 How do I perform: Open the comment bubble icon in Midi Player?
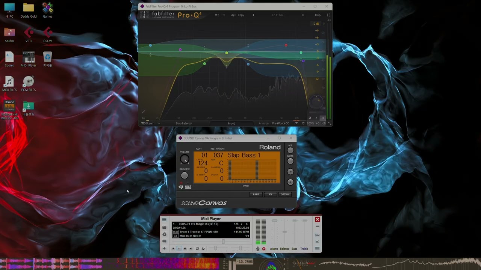(164, 241)
